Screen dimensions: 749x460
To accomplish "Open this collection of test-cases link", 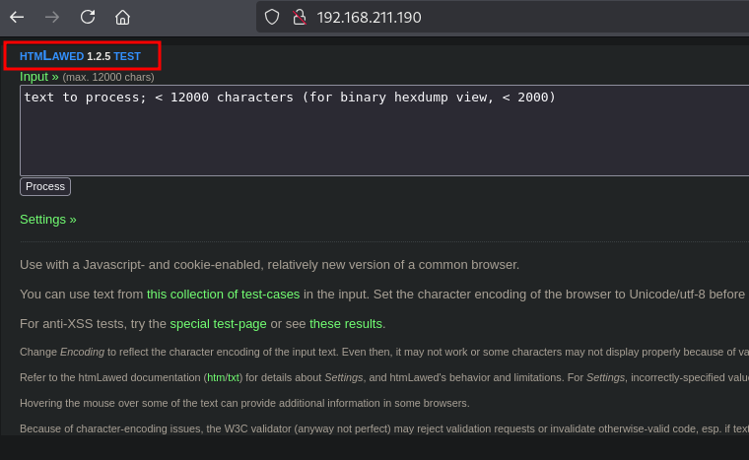I will [223, 294].
